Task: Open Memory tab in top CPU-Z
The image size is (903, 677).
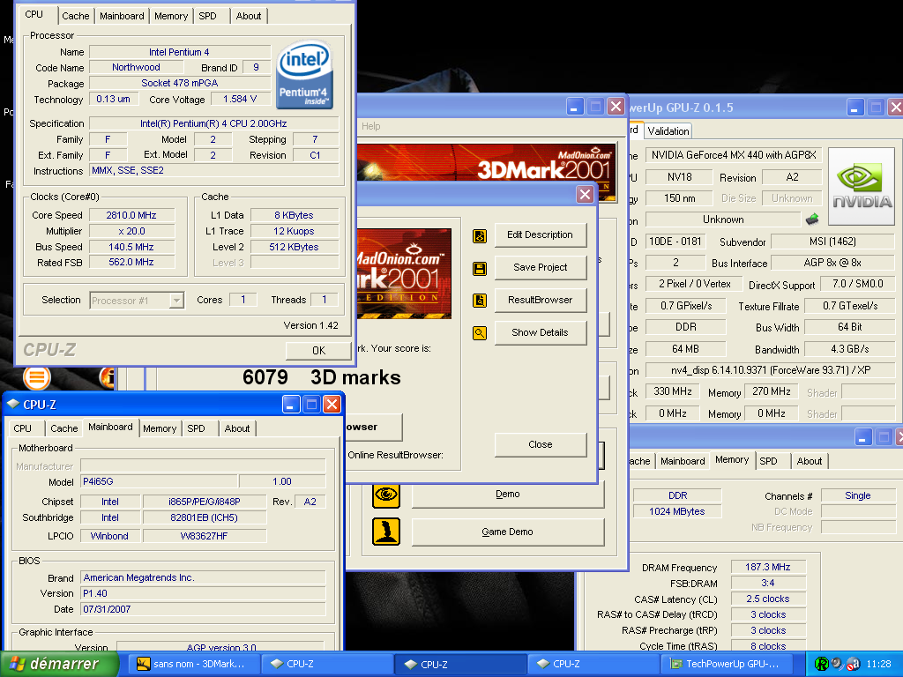Action: [x=171, y=16]
